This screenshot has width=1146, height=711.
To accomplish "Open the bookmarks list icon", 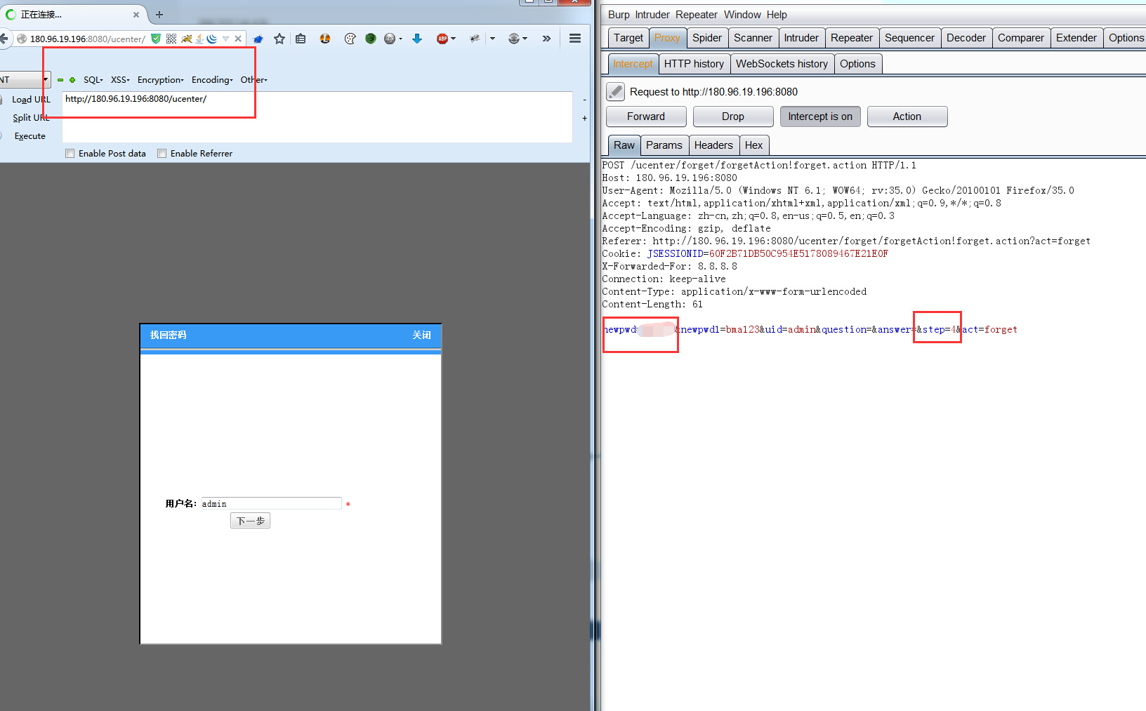I will pyautogui.click(x=301, y=39).
